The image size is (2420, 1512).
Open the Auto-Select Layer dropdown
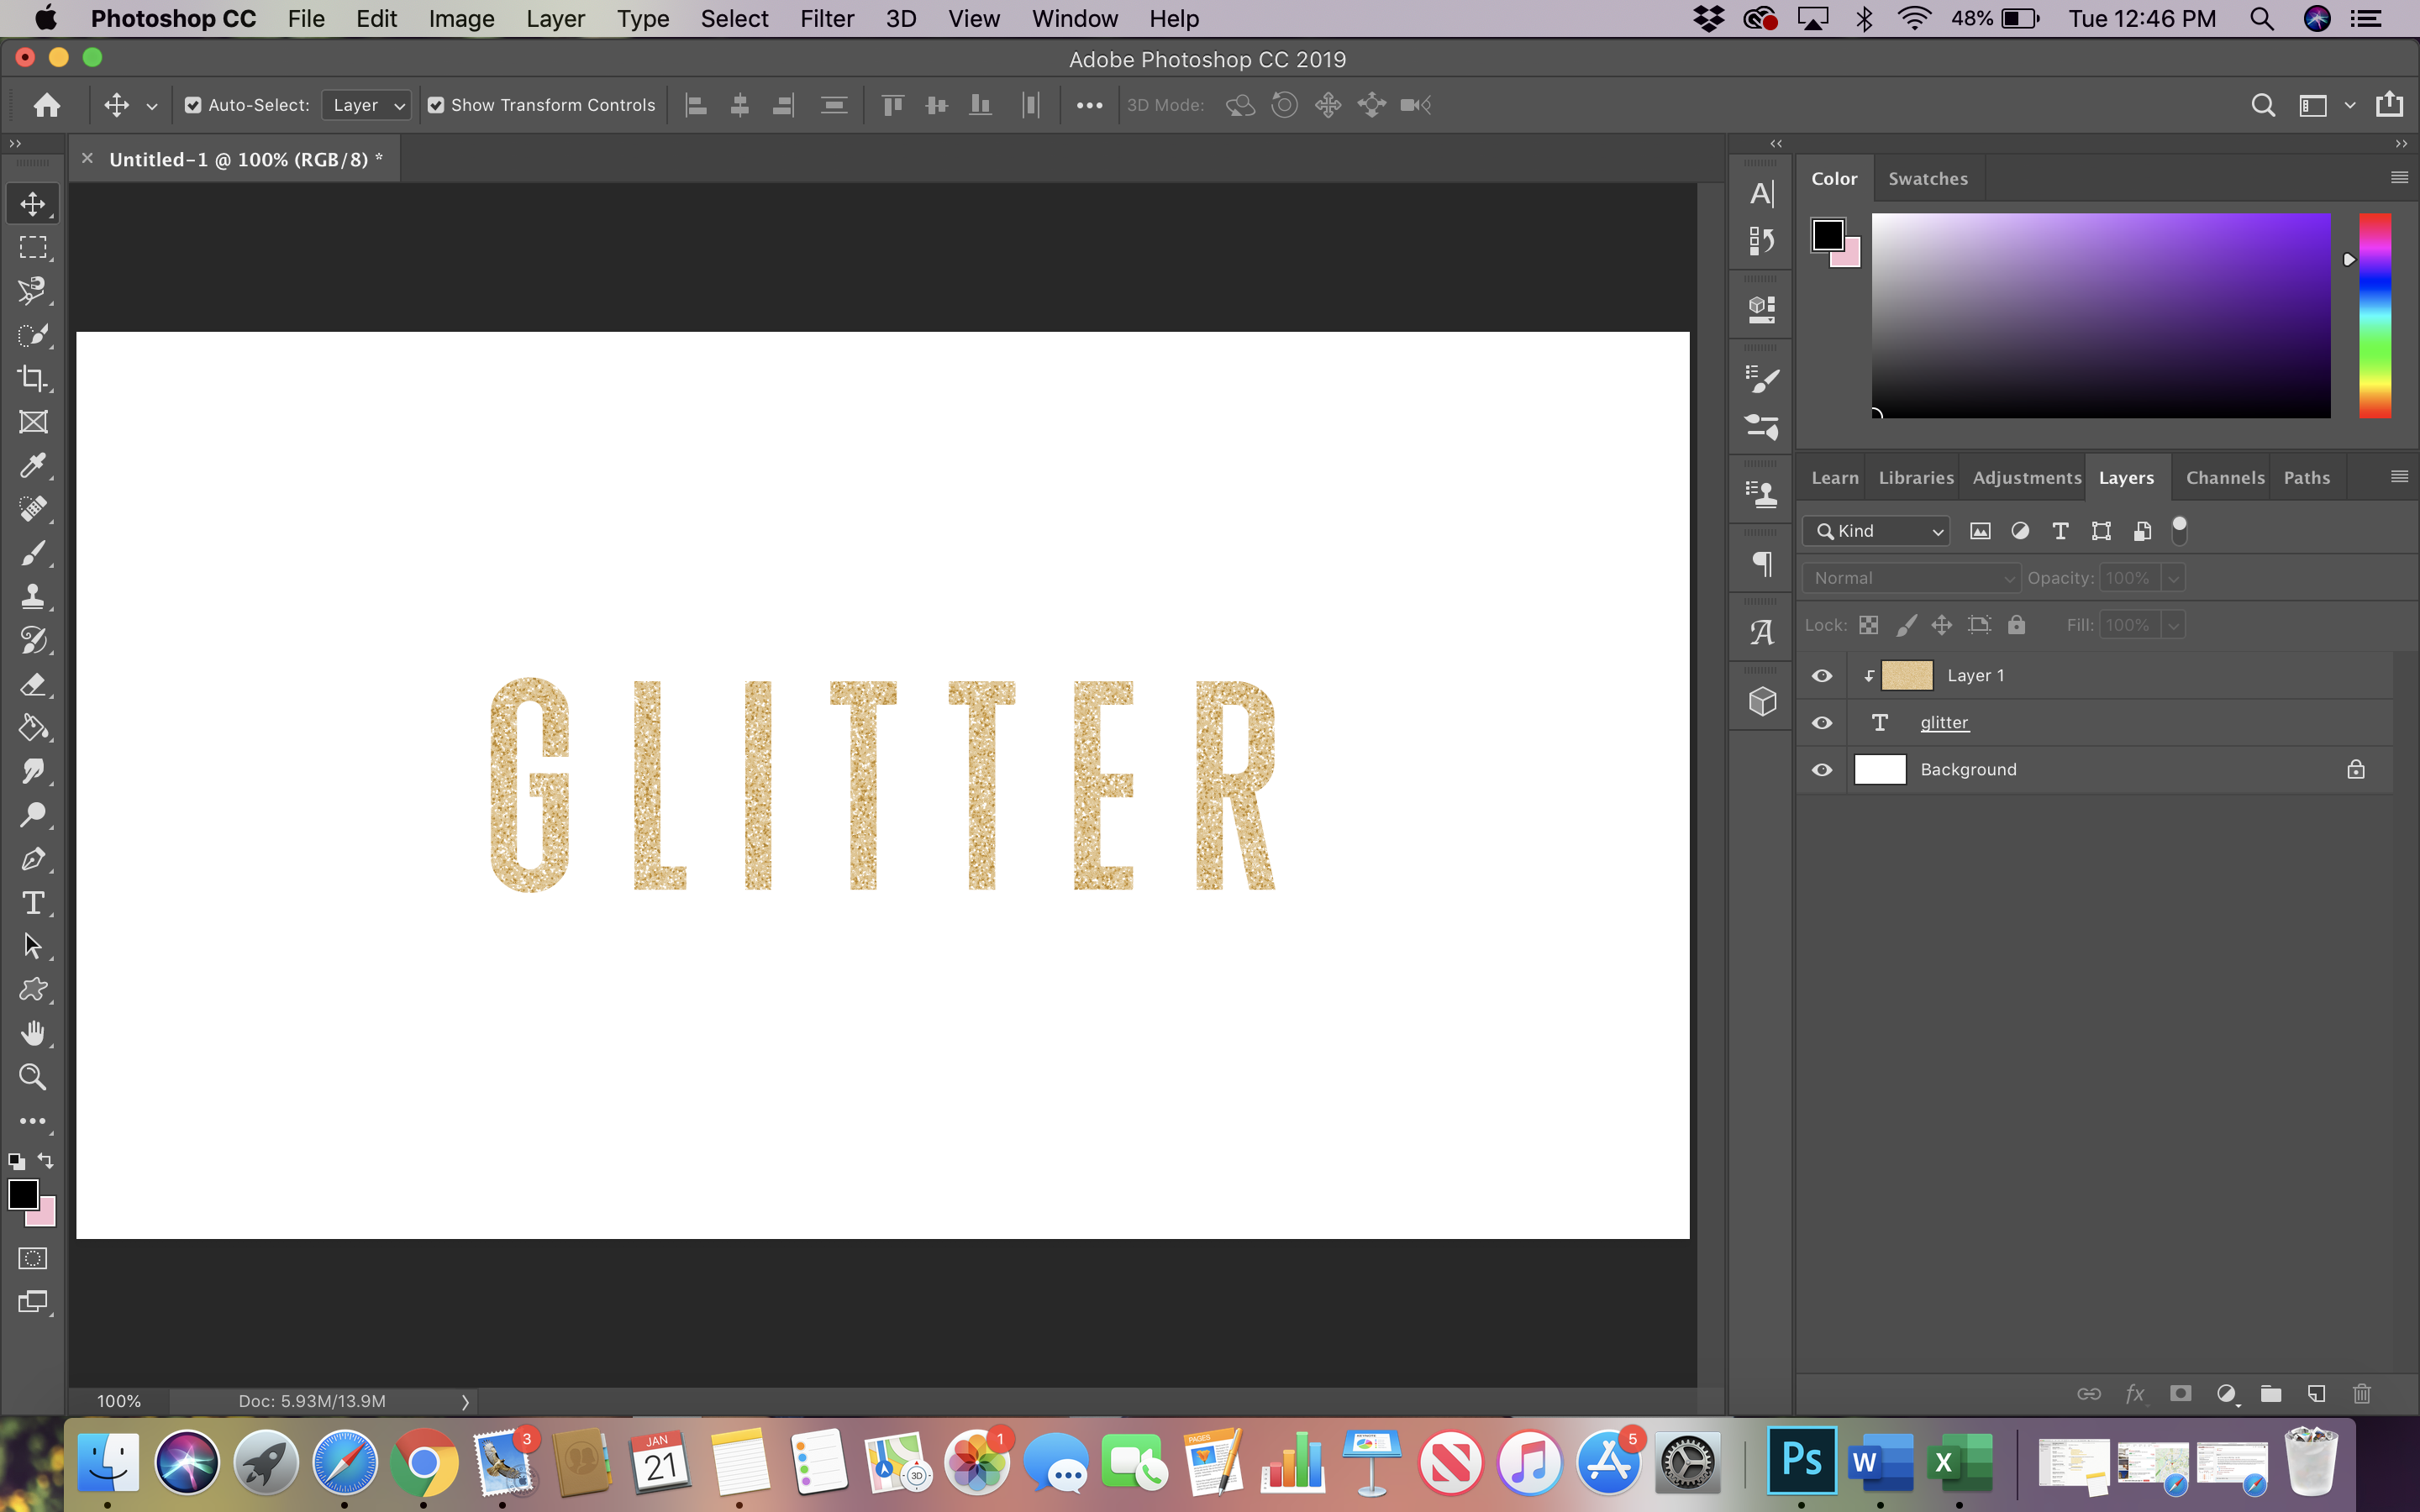click(x=366, y=105)
